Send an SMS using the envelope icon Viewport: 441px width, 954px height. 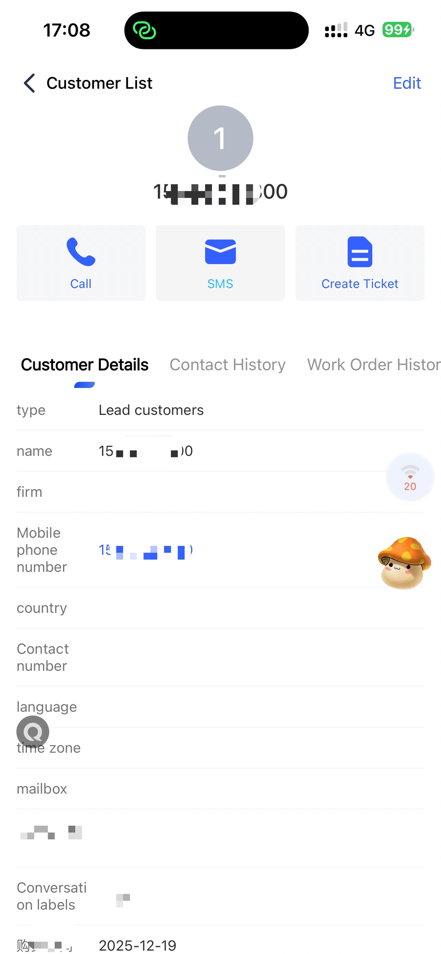click(x=220, y=263)
